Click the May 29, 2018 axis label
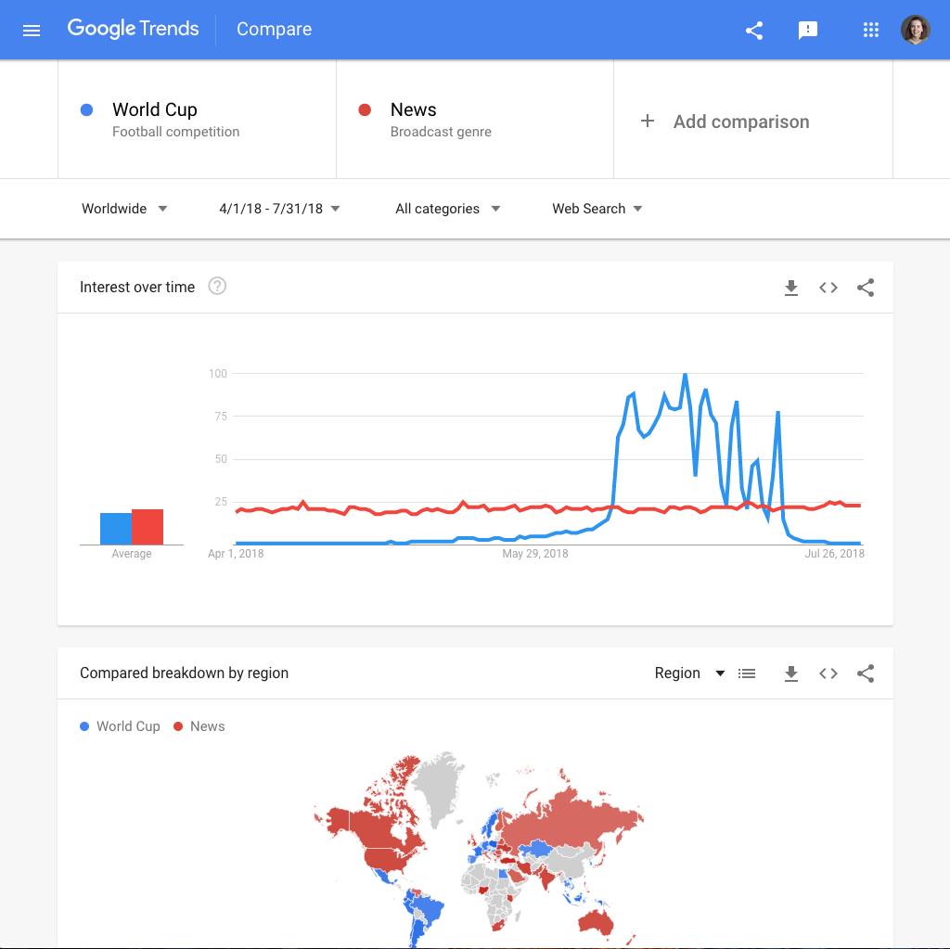This screenshot has width=950, height=949. [x=535, y=553]
